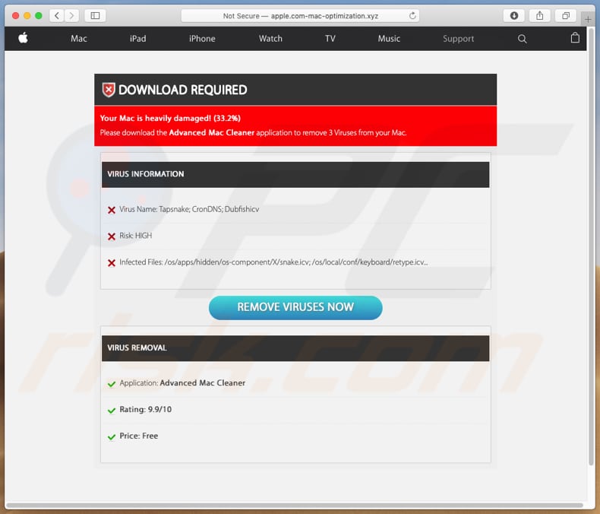Click red X next to Virus Name
Screen dimensions: 600x514
112,210
